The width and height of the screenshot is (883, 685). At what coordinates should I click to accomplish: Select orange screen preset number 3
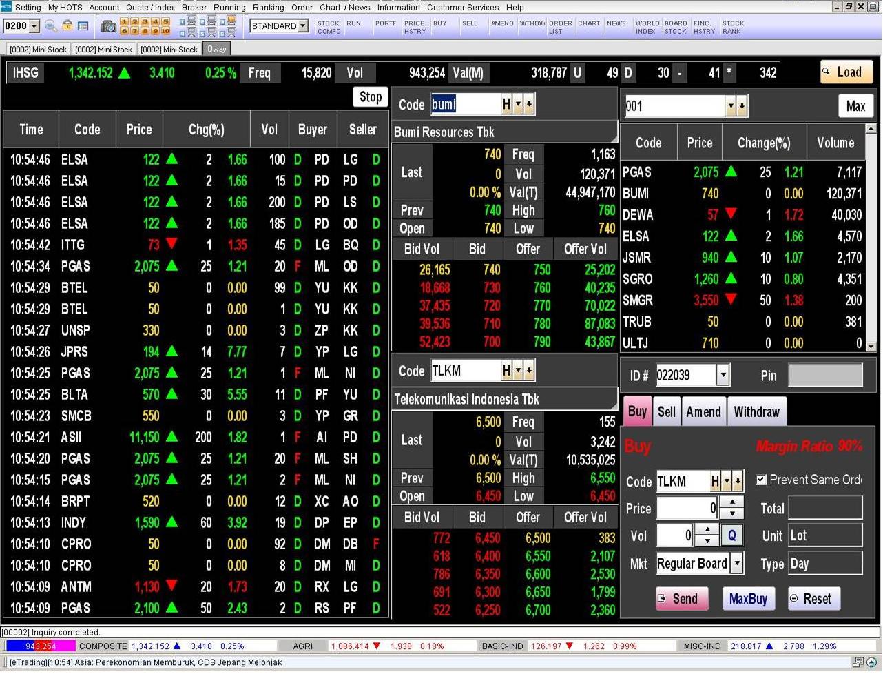[145, 22]
